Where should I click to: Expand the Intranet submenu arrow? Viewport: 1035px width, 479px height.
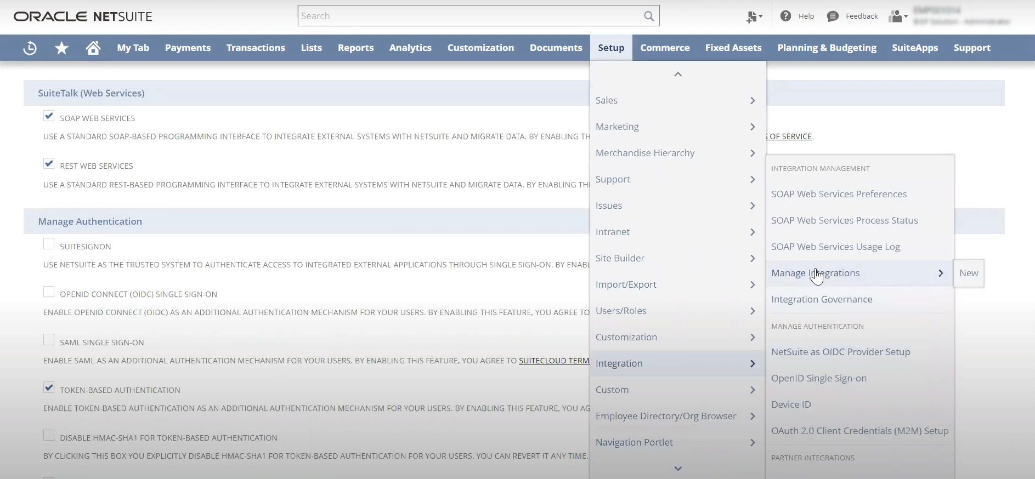coord(753,232)
